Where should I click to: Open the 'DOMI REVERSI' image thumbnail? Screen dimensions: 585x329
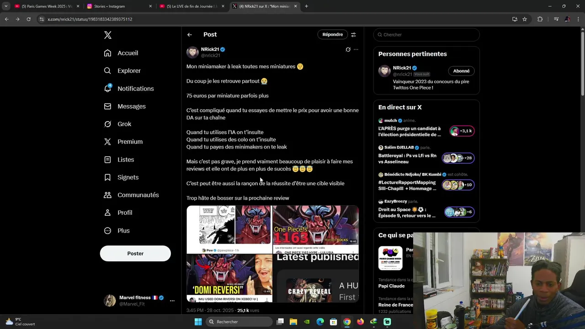(229, 278)
